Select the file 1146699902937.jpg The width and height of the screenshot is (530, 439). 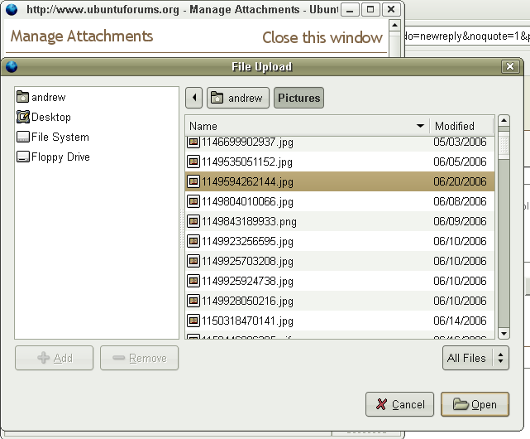[x=246, y=142]
